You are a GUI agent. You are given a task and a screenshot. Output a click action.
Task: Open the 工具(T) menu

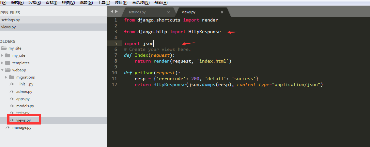pos(104,3)
